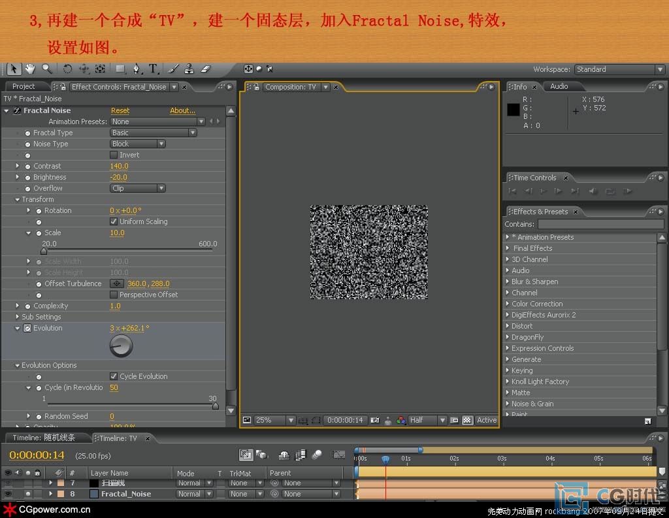Select the Zoom magnifier tool
Screen dimensions: 669x518
[46, 69]
